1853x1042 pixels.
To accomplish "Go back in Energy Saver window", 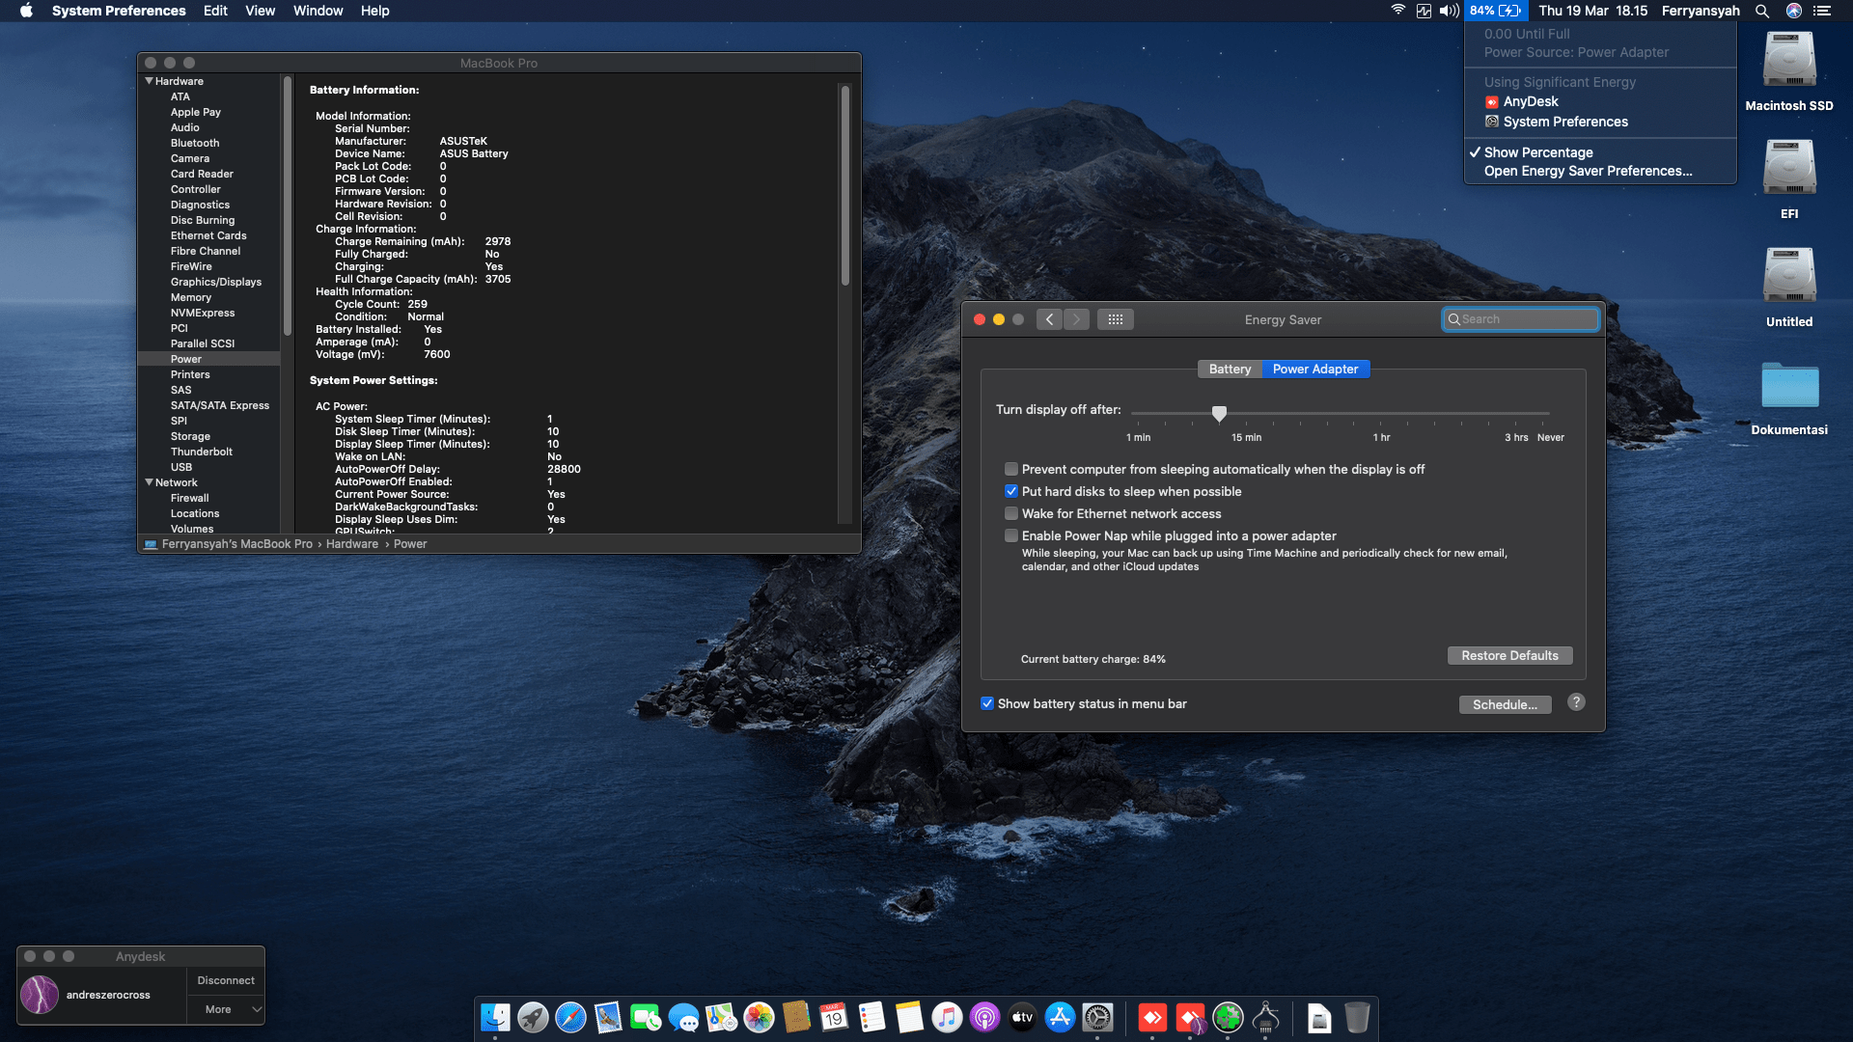I will pyautogui.click(x=1050, y=319).
